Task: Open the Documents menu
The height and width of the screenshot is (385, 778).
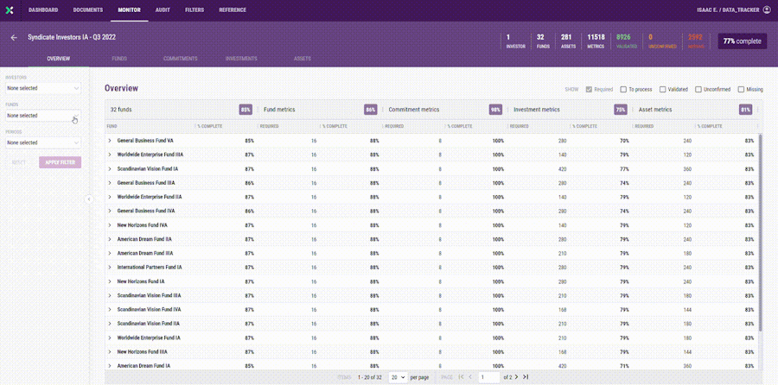Action: point(88,9)
